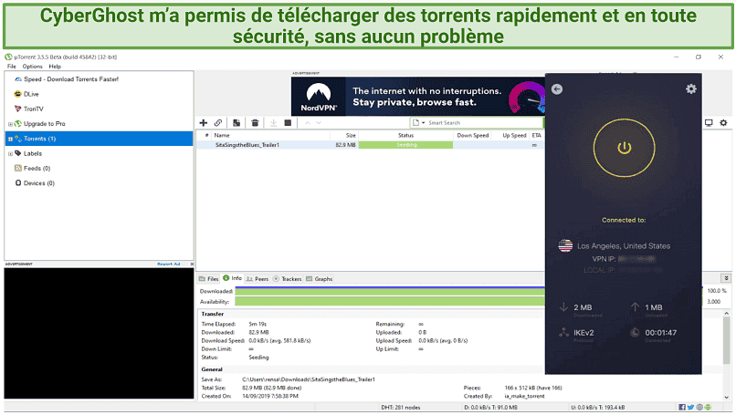This screenshot has width=736, height=415.
Task: Expand the Torrents tree node
Action: (x=10, y=140)
